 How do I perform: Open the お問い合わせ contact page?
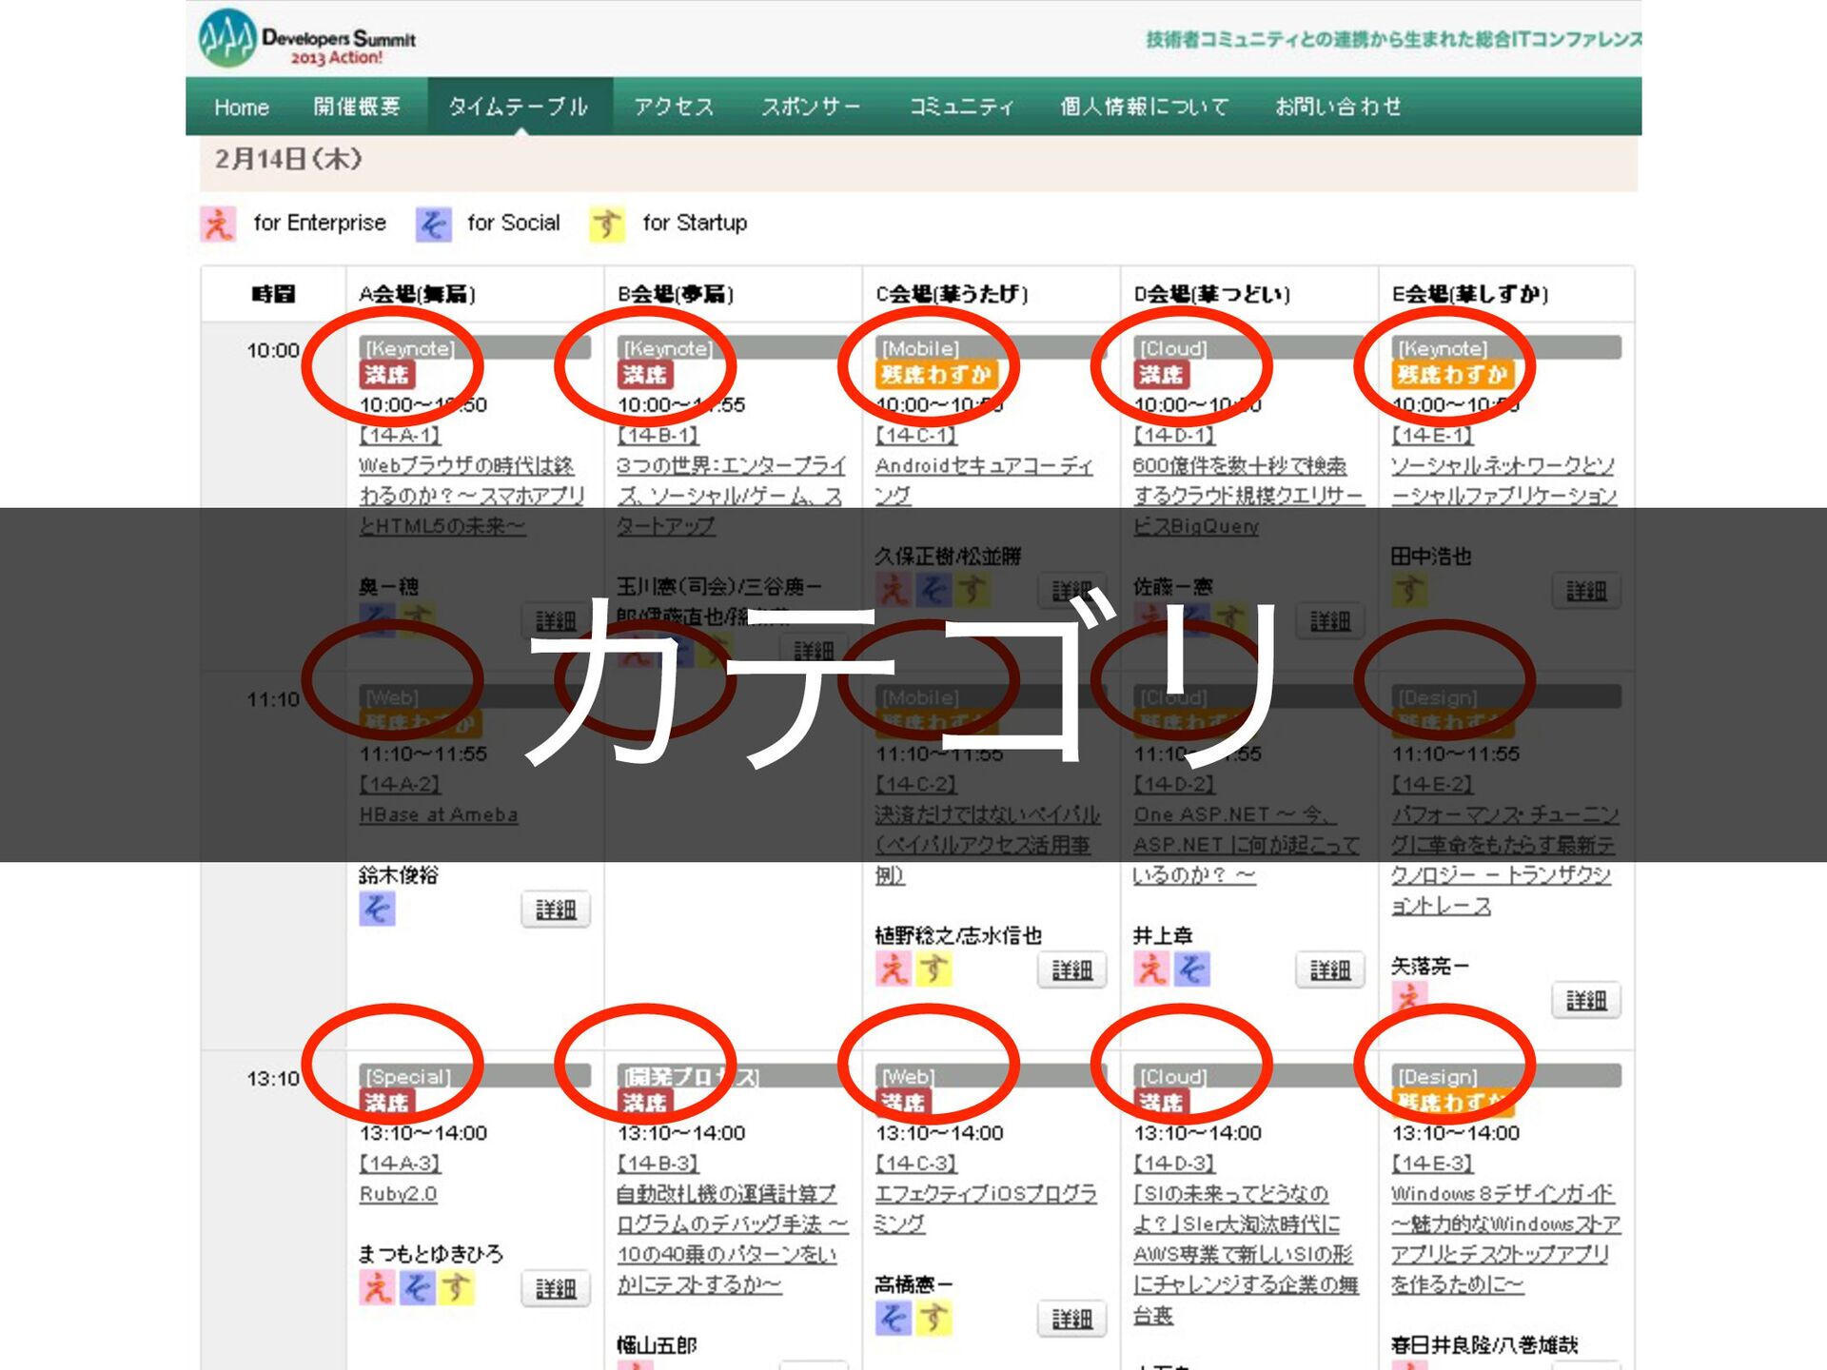(x=1338, y=107)
